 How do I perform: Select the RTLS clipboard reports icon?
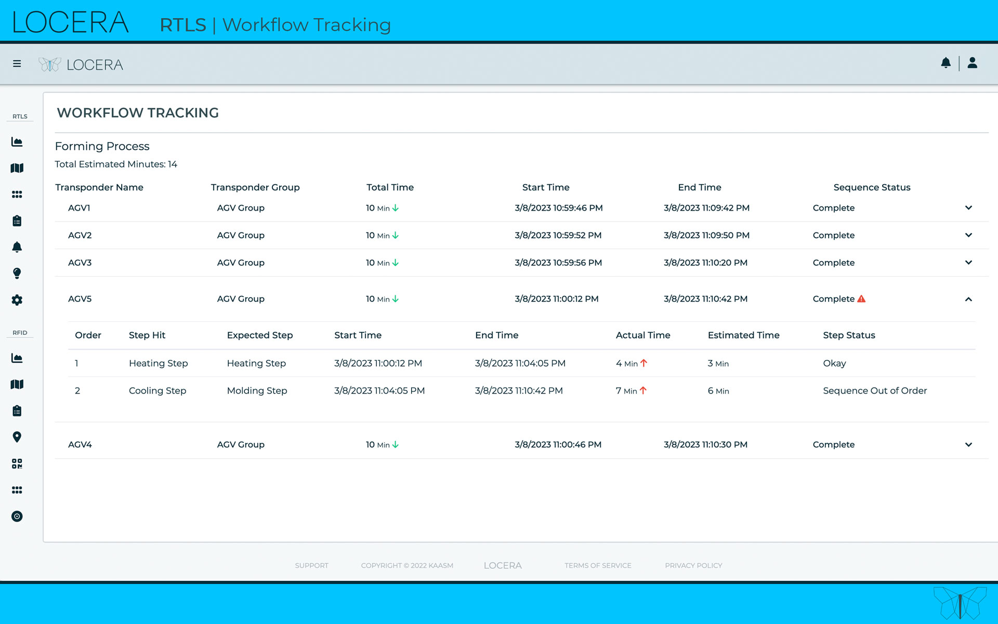click(x=17, y=220)
